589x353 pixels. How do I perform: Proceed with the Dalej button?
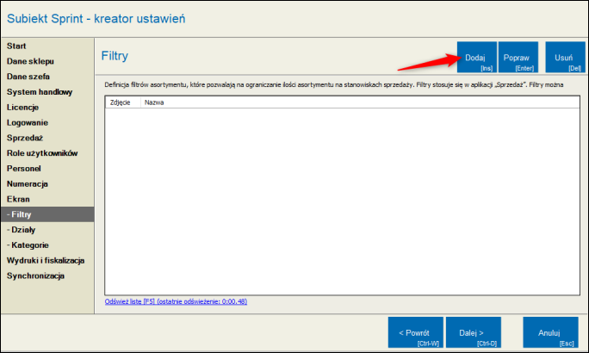point(474,332)
